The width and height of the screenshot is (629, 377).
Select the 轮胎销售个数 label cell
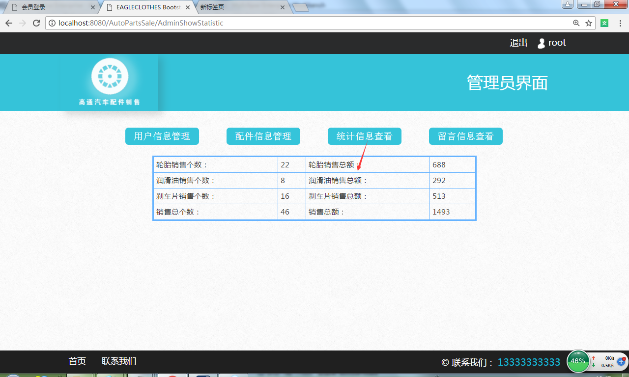(x=216, y=165)
